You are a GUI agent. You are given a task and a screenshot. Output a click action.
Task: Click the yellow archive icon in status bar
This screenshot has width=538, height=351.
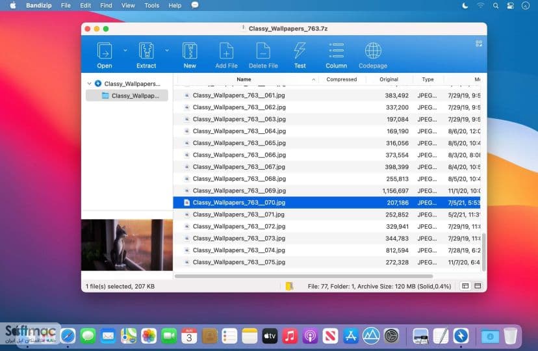pyautogui.click(x=289, y=286)
